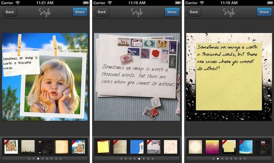Pick the vintage brown paper style with red ribbon

[120, 147]
